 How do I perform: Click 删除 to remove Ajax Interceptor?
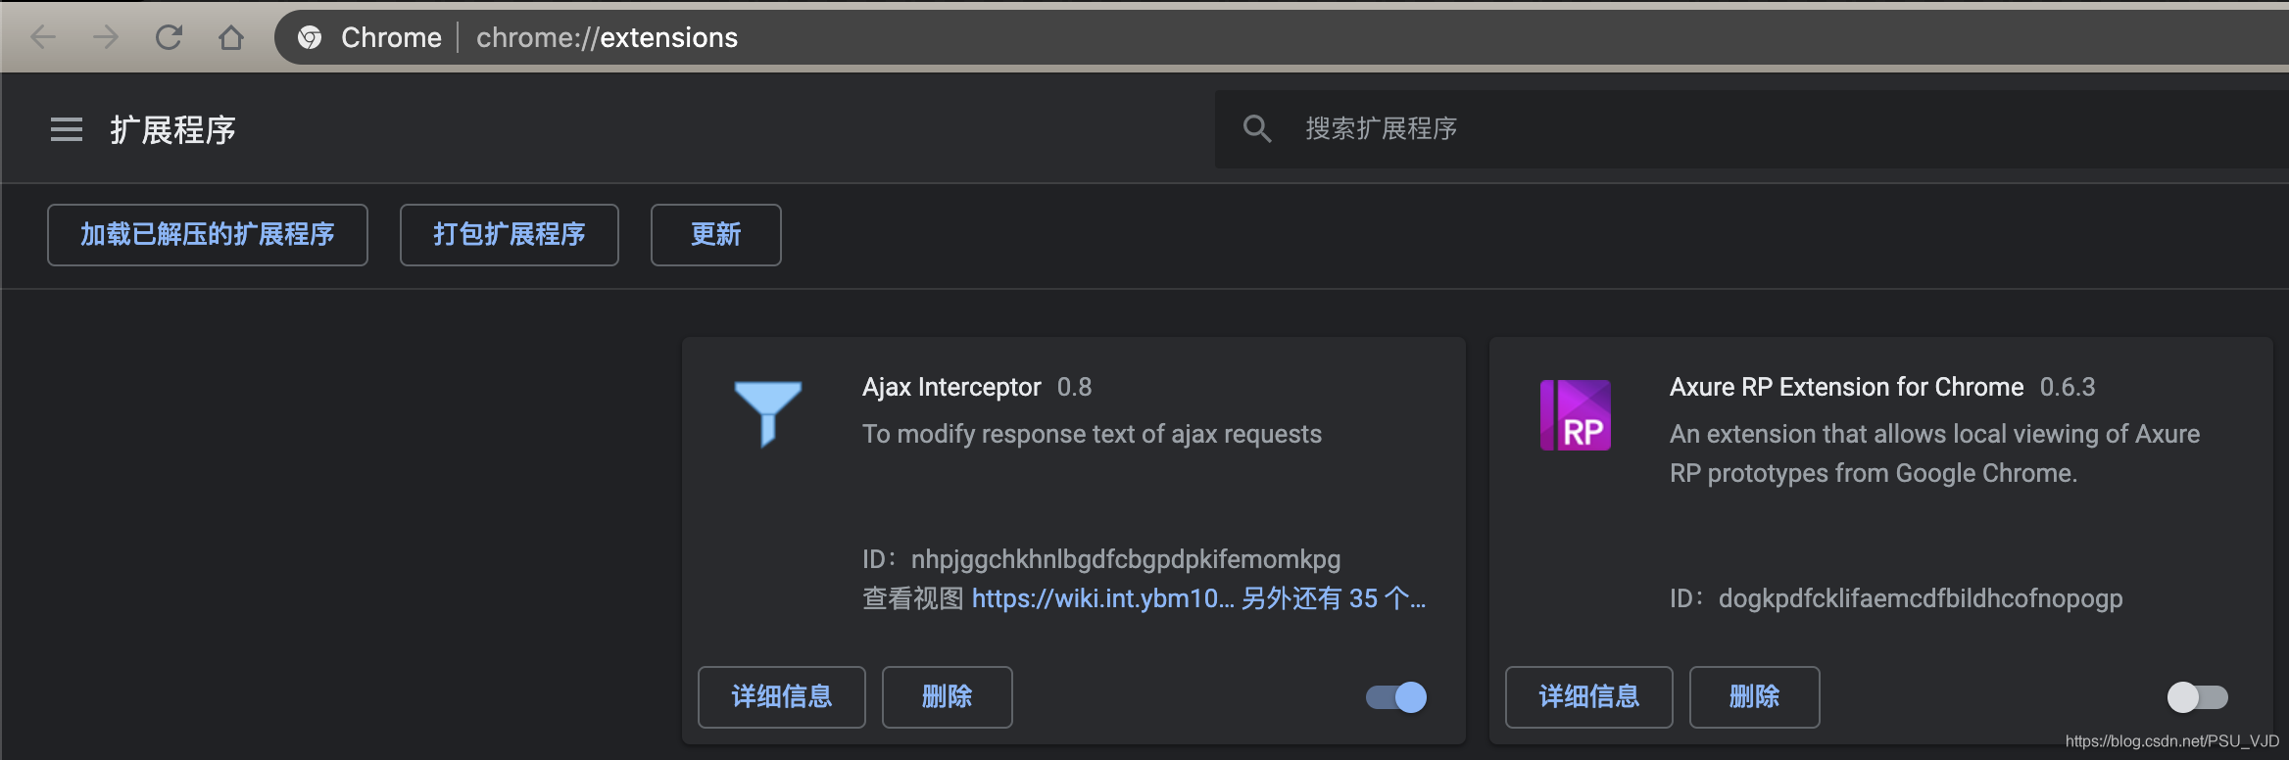coord(948,697)
